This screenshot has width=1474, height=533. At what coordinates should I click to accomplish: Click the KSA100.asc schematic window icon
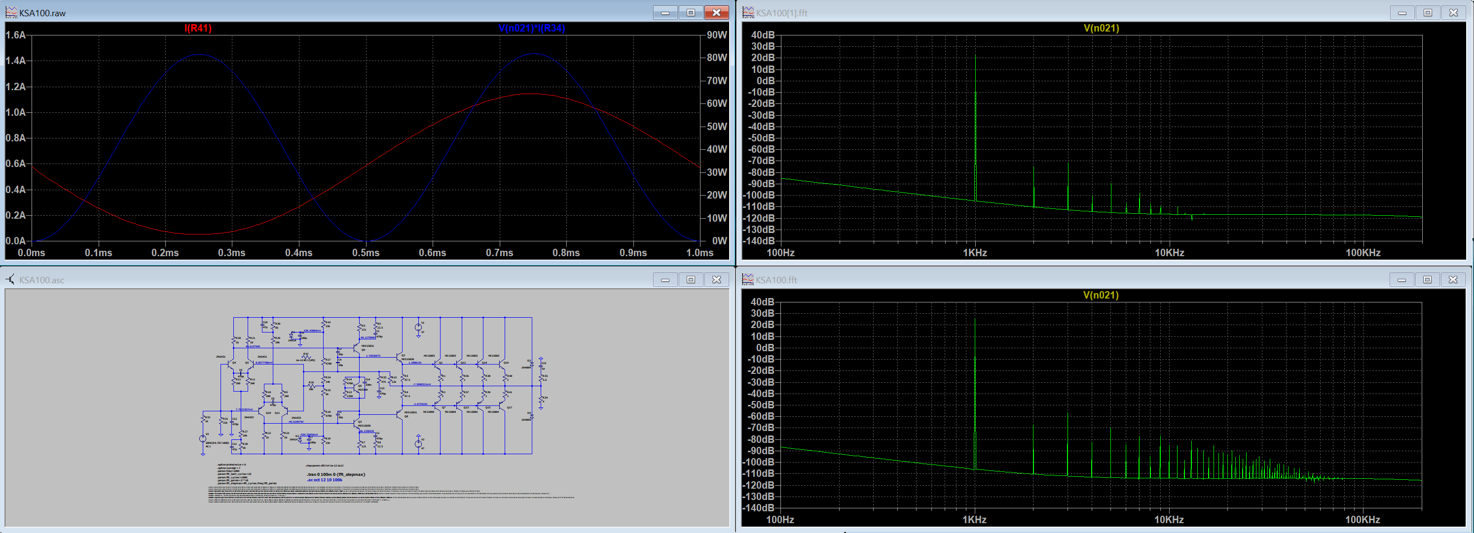[11, 279]
